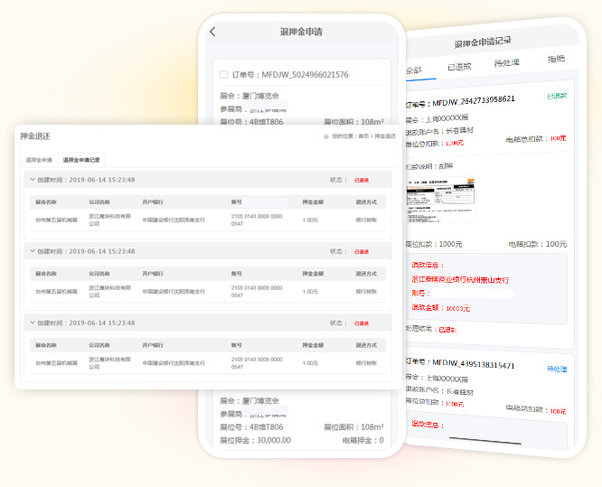Collapse the third 创建时间 record row
Screen dimensions: 602x487
tap(33, 323)
